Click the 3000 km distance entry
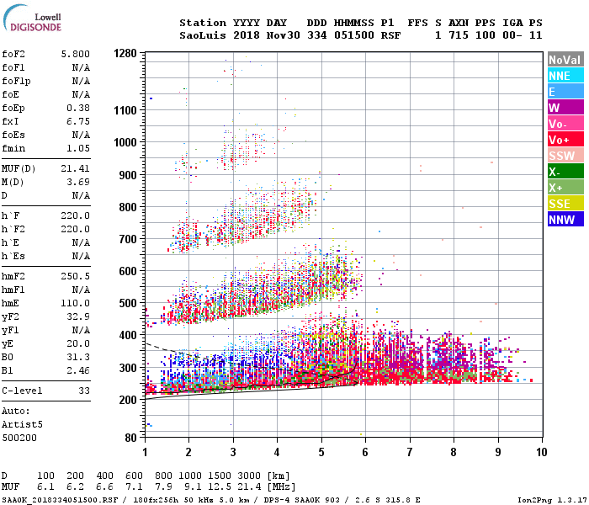Viewport: 589px width, 505px height. (x=249, y=476)
